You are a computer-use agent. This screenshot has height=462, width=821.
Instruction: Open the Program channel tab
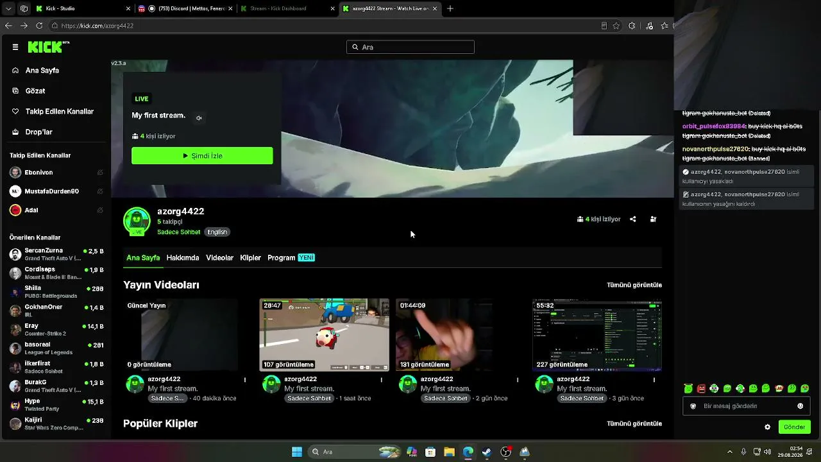coord(291,258)
